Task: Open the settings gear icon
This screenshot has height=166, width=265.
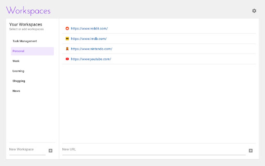Action: (254, 11)
